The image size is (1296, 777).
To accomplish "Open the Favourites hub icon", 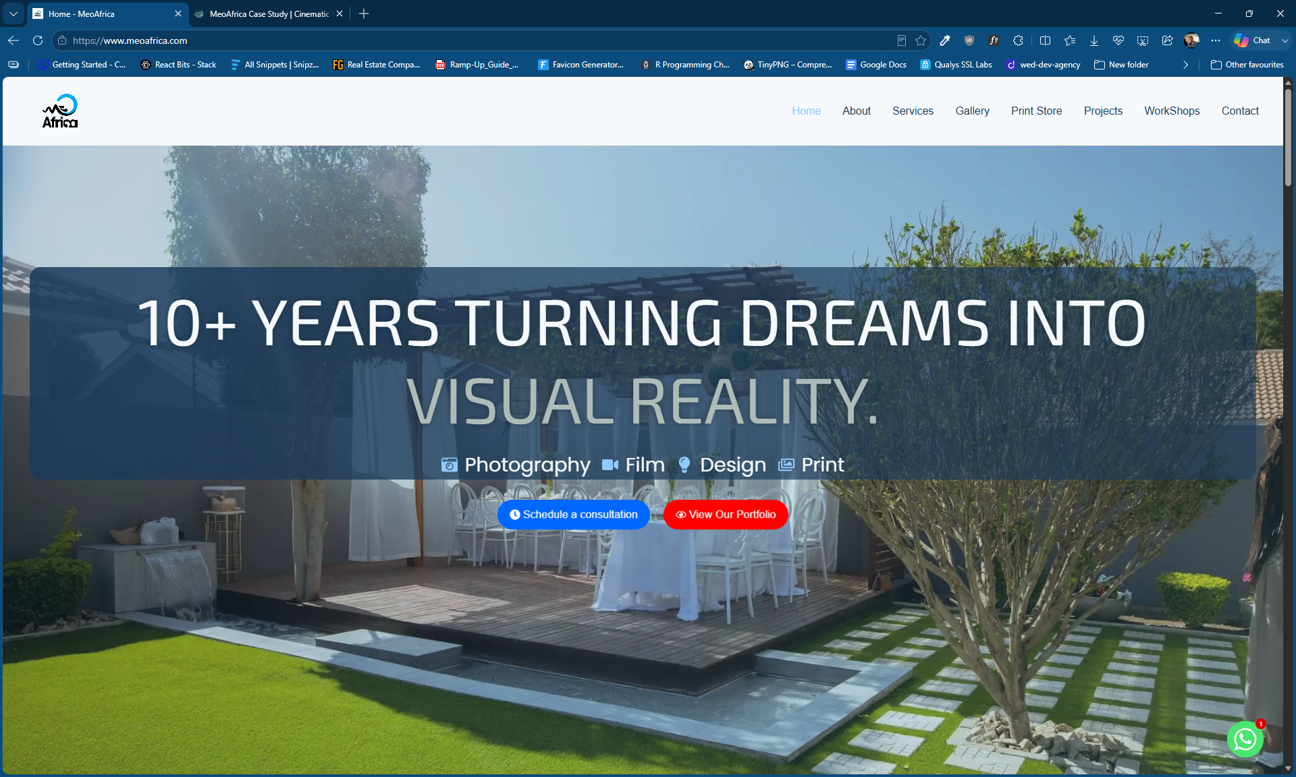I will click(x=1070, y=40).
